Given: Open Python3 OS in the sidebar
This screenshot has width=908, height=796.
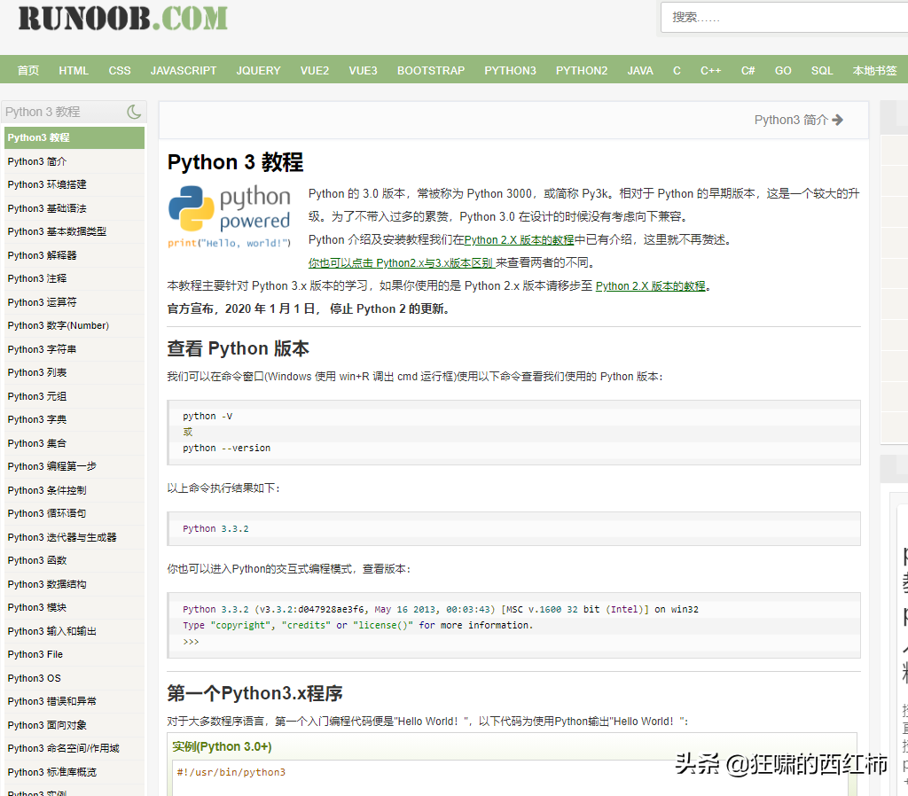Looking at the screenshot, I should [74, 678].
